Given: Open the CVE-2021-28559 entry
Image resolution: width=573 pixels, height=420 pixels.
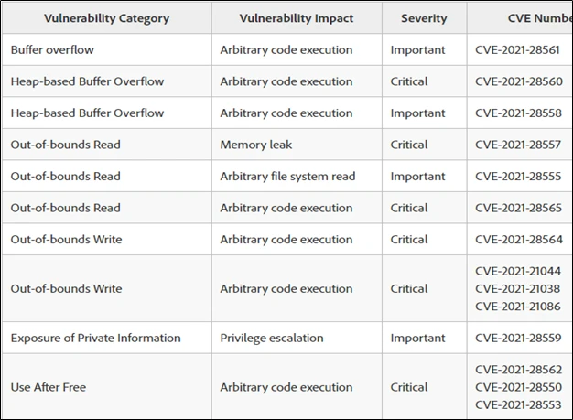Looking at the screenshot, I should pos(518,338).
